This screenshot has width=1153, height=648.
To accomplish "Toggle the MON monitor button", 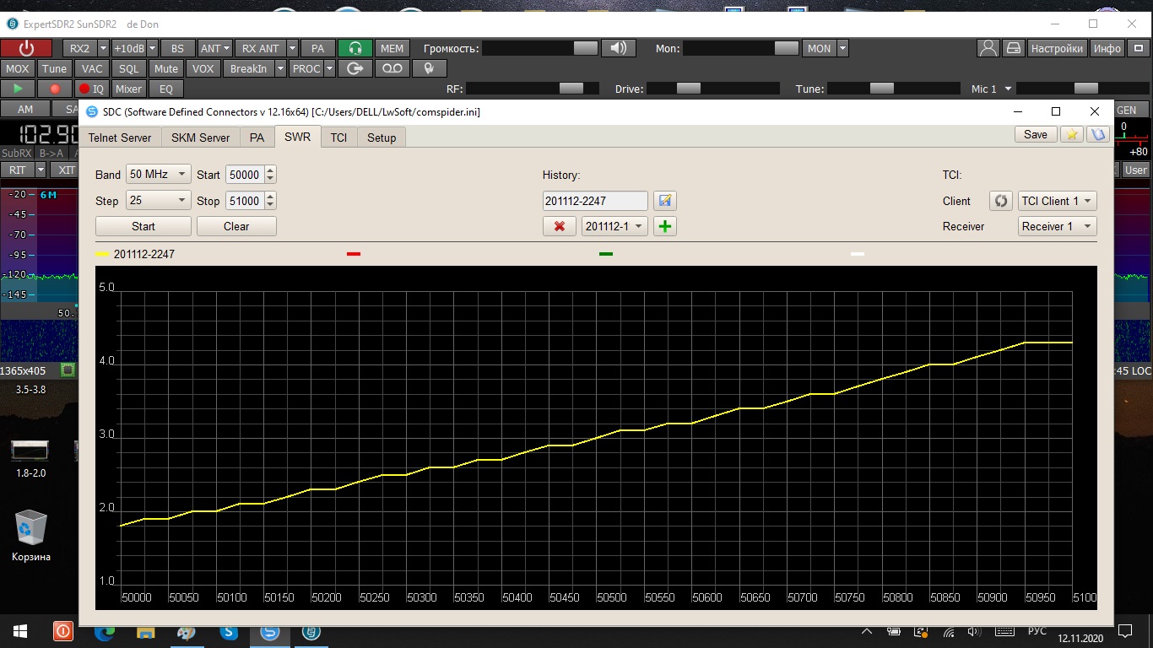I will (x=820, y=48).
